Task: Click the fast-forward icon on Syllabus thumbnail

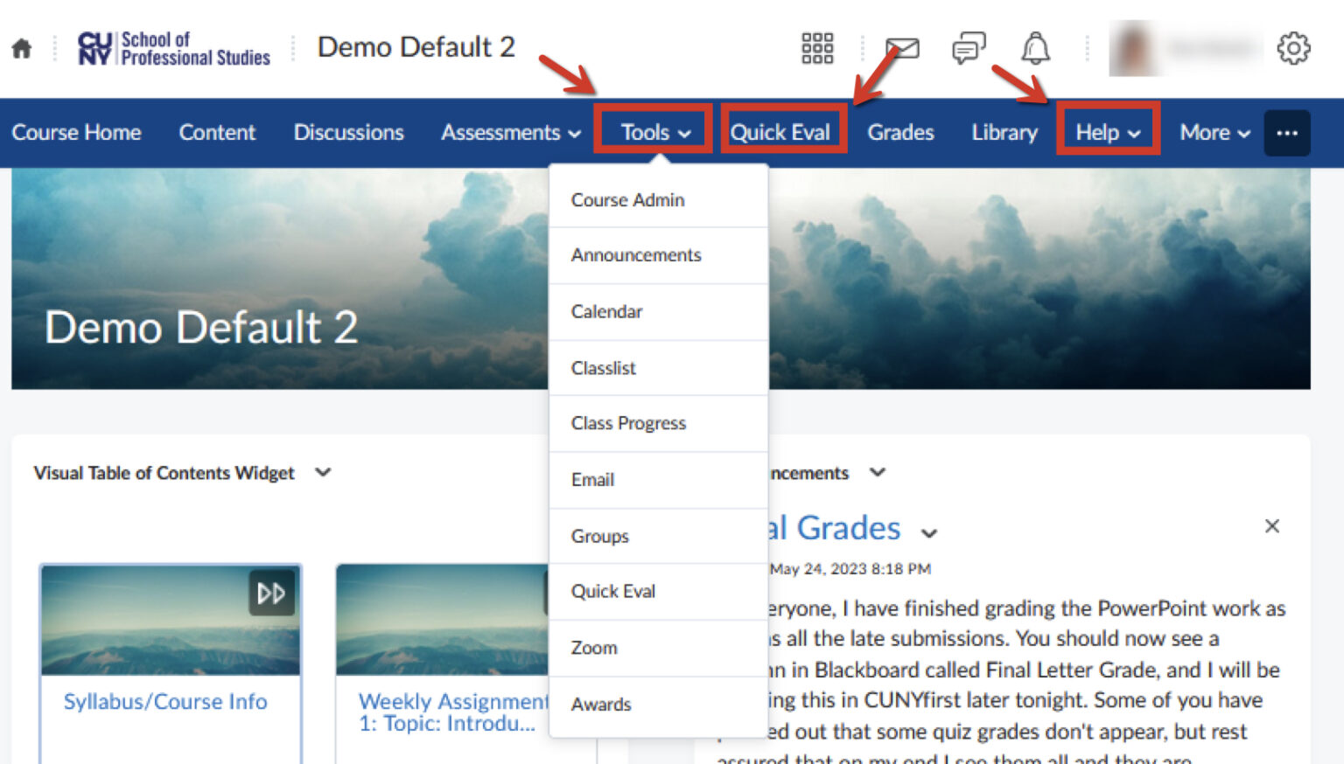Action: [x=271, y=594]
